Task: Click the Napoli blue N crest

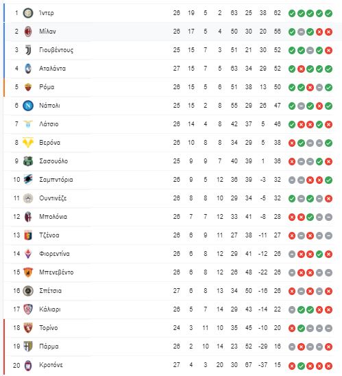Action: coord(28,106)
